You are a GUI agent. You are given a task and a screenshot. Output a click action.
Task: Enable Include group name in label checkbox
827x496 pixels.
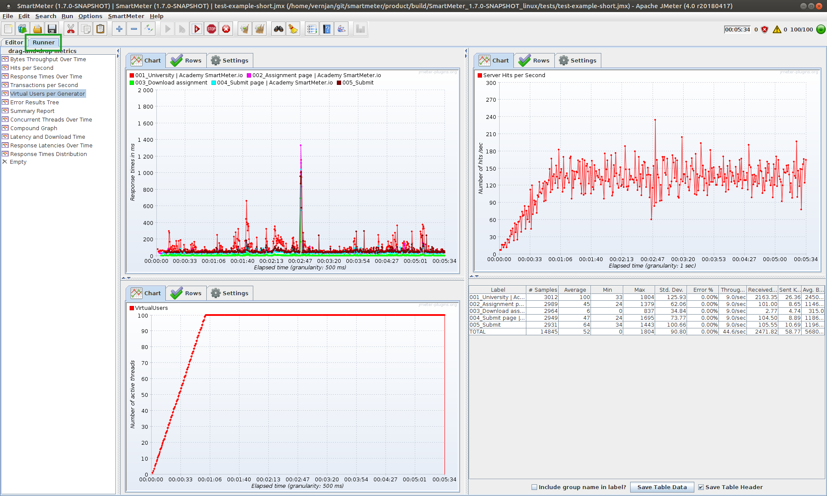[535, 486]
